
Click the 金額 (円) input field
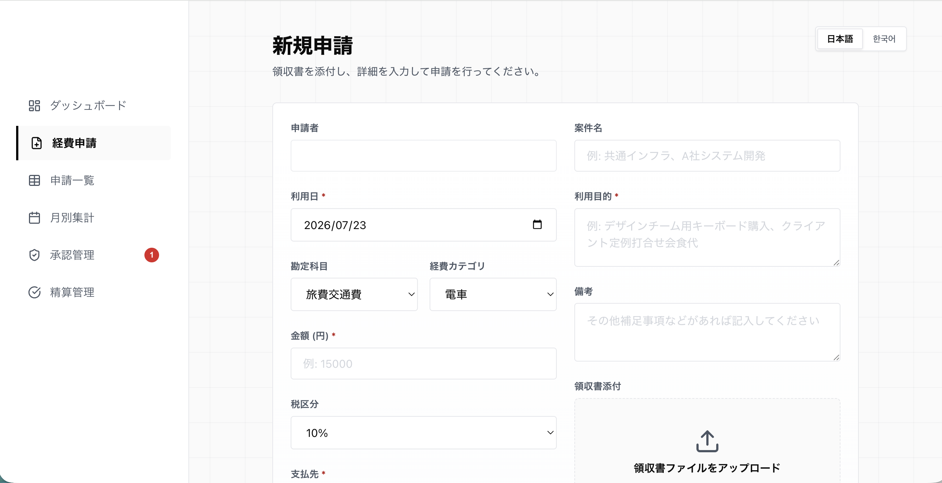pos(424,363)
